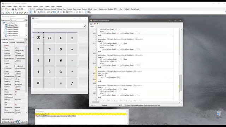Select Button2: TButton in component tree

[13, 29]
